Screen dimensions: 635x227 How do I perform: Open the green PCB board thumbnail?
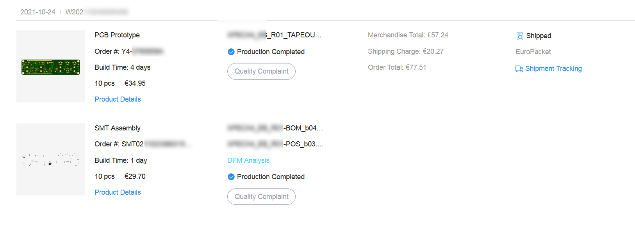pyautogui.click(x=51, y=67)
